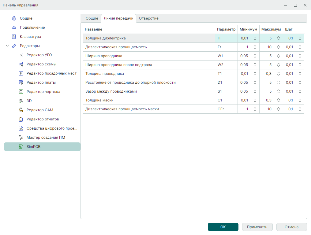Open the Общие tab
Viewport: 311px width, 235px height.
click(92, 18)
